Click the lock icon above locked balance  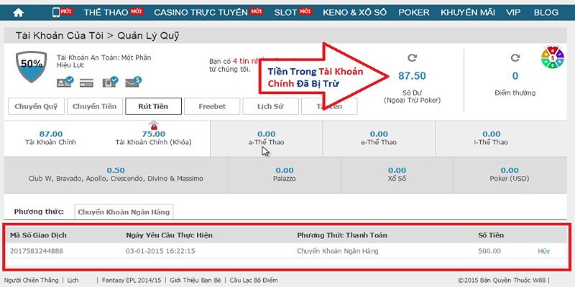pyautogui.click(x=154, y=126)
